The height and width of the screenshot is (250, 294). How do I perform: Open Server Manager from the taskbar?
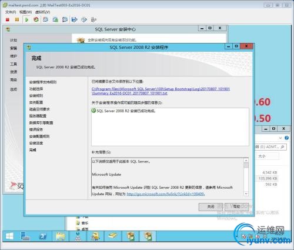coord(25,236)
